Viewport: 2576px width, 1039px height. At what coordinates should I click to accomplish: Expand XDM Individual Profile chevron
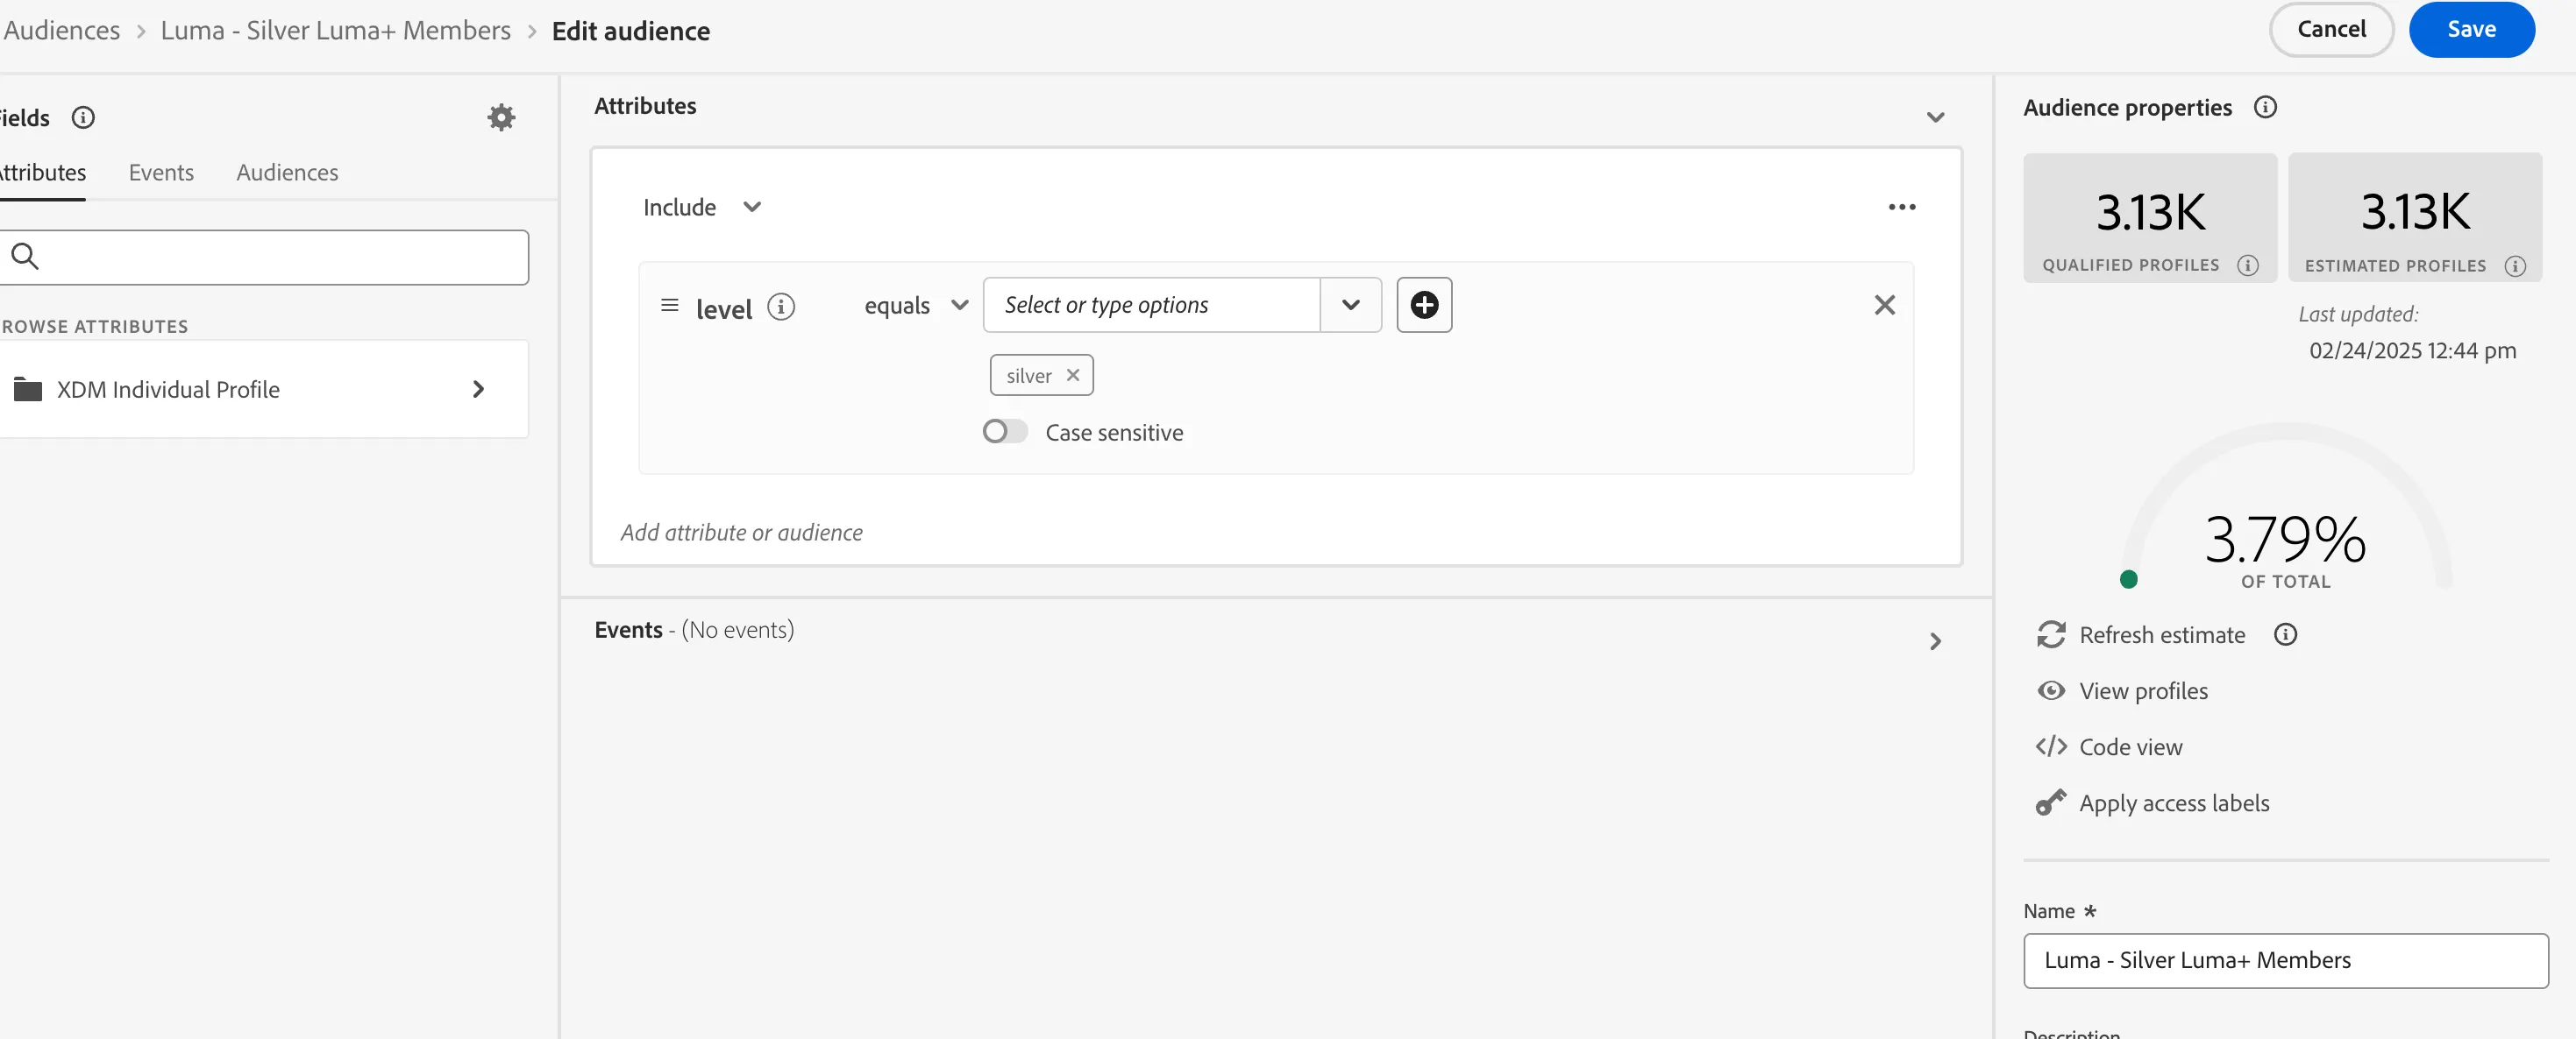click(478, 390)
